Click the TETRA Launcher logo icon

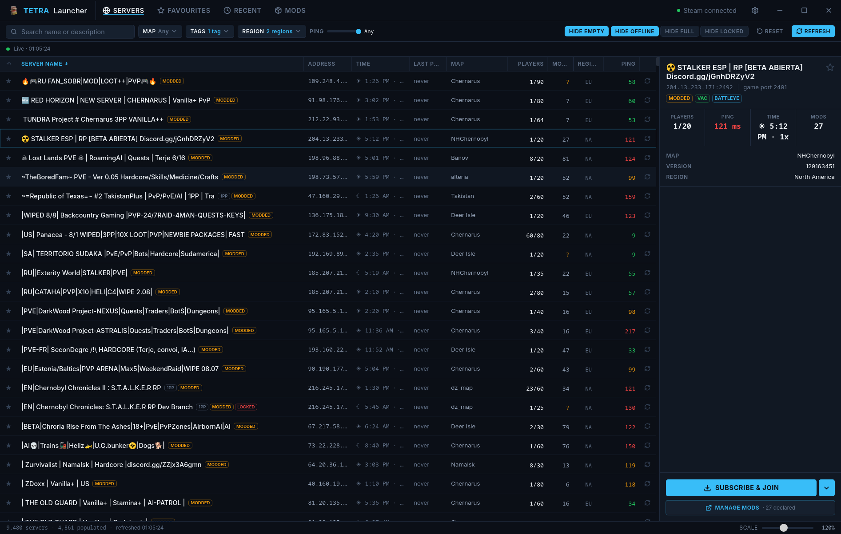click(14, 11)
